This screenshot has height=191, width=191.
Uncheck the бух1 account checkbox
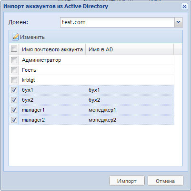(14, 90)
